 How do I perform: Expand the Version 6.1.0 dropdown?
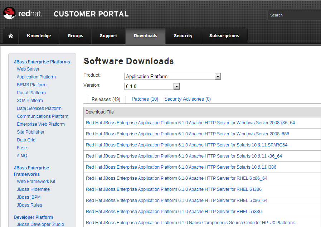tap(152, 86)
